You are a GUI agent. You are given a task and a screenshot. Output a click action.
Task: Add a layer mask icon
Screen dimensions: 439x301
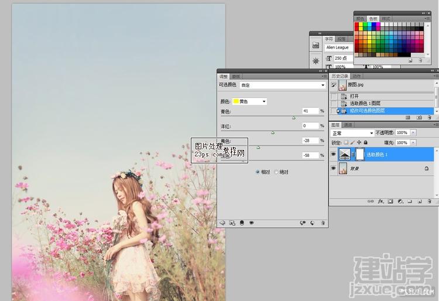tap(390, 201)
